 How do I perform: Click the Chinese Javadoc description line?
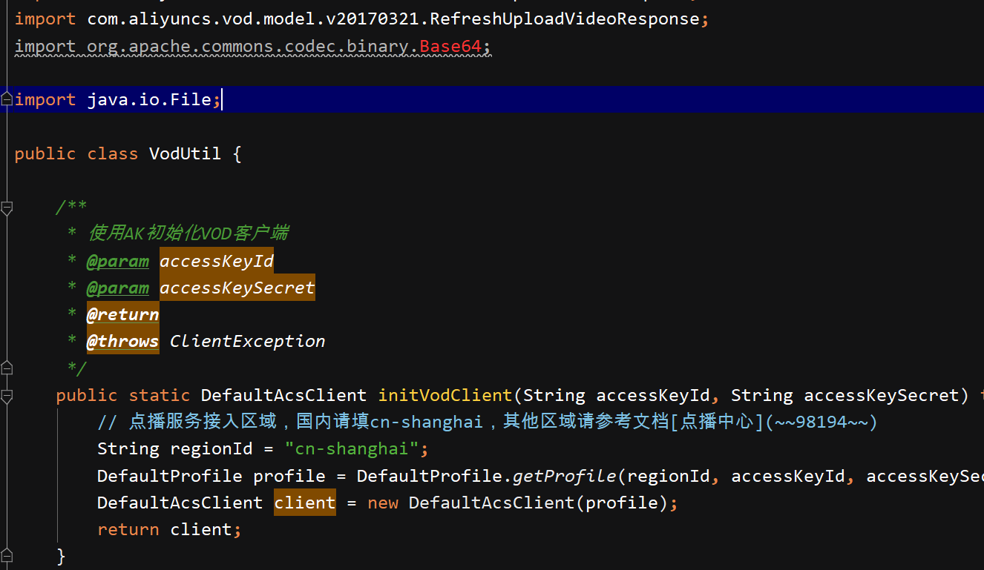[x=188, y=233]
